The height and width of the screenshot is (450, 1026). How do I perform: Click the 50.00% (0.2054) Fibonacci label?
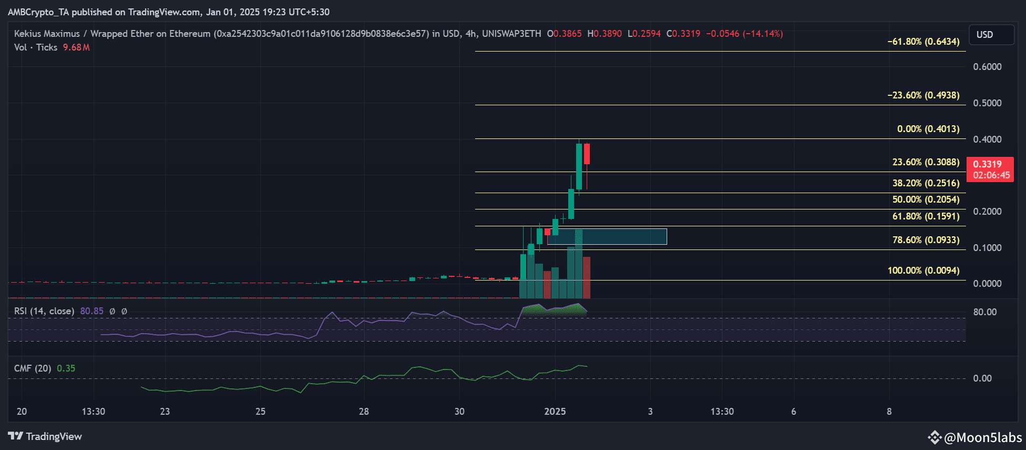(926, 199)
